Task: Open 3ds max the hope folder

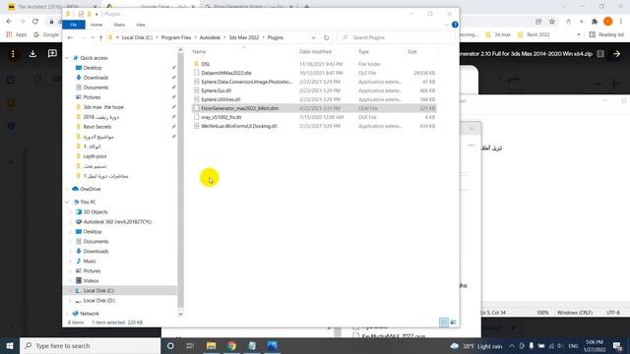Action: click(x=103, y=107)
